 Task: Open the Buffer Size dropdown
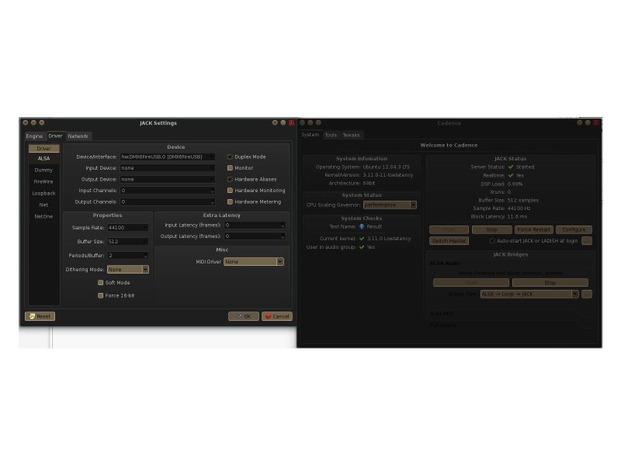click(128, 242)
